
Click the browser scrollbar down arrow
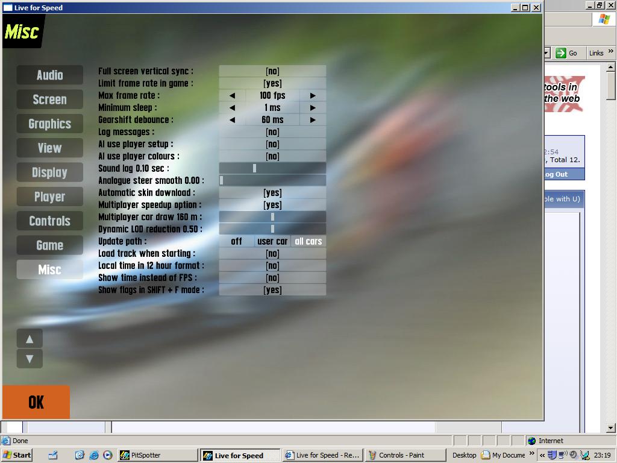click(x=611, y=428)
